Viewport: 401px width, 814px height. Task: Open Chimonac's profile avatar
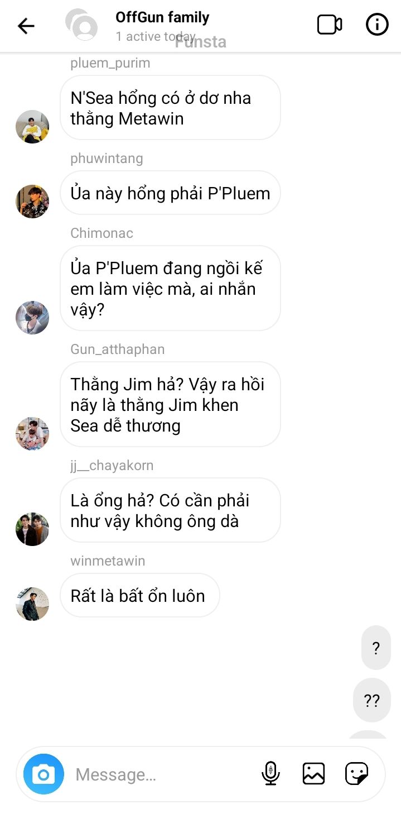coord(32,318)
